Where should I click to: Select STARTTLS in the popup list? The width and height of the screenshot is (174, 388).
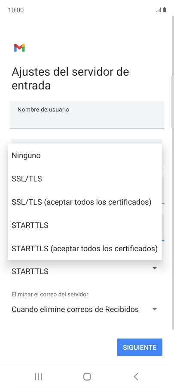click(x=85, y=225)
